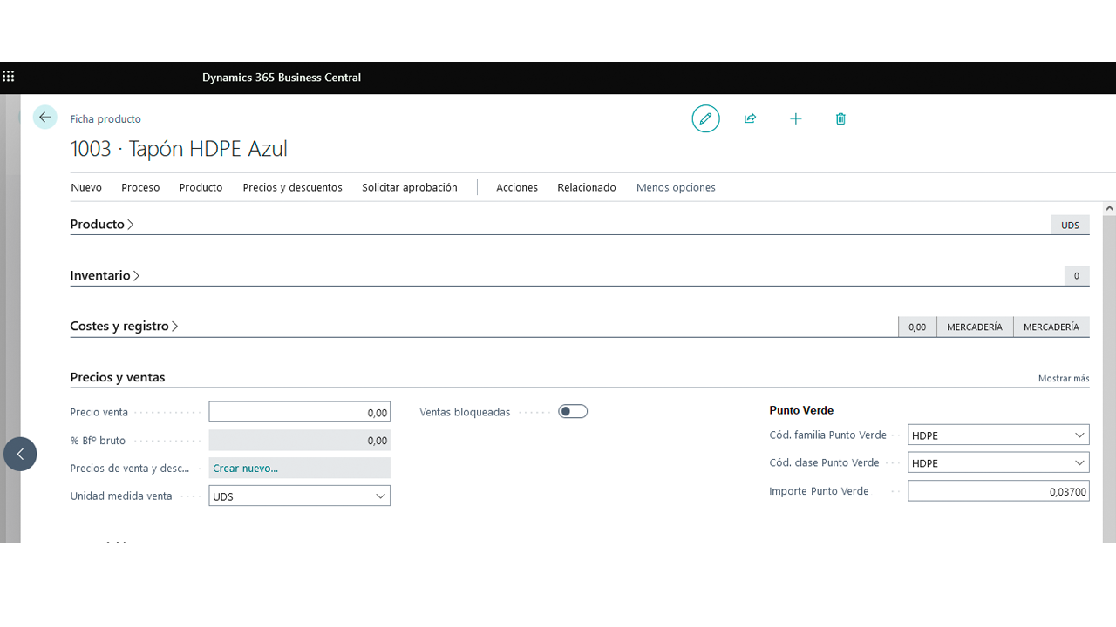Click the title 1003 · Tapón HDPE Azul
1116x627 pixels.
pos(179,149)
